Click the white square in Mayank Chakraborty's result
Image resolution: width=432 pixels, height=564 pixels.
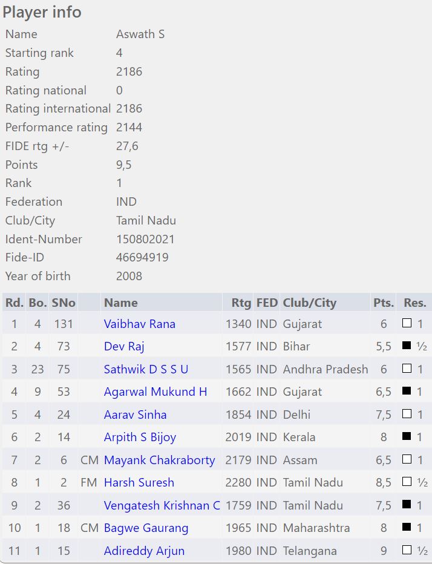pyautogui.click(x=407, y=460)
